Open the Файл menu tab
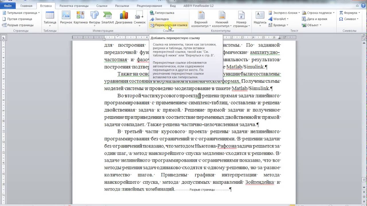 coord(8,6)
